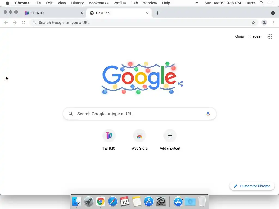This screenshot has height=209, width=279.
Task: Open the App Store from the dock
Action: click(x=149, y=202)
